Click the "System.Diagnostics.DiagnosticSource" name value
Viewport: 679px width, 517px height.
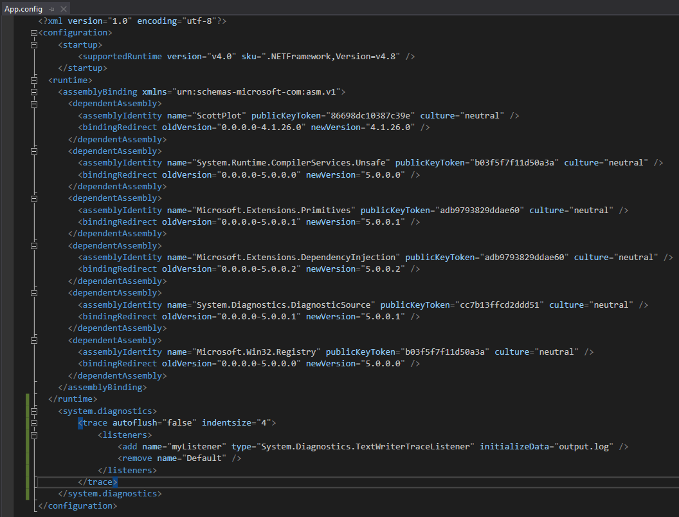(x=284, y=305)
